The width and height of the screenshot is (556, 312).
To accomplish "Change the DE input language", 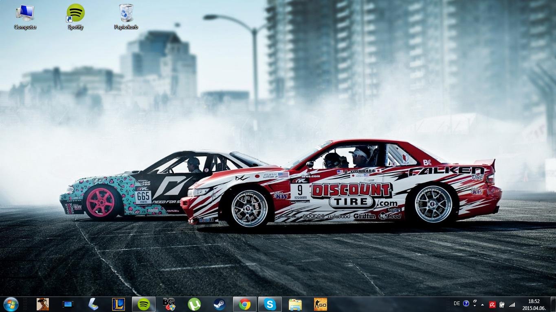I will tap(457, 303).
